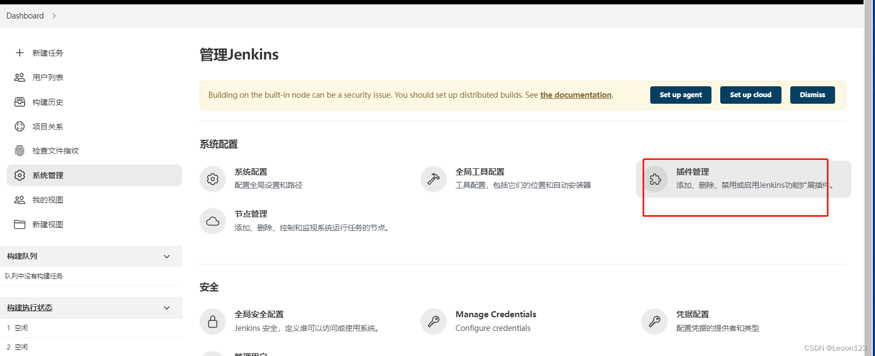Open 项目关系 in the sidebar
The image size is (875, 356).
click(x=94, y=127)
